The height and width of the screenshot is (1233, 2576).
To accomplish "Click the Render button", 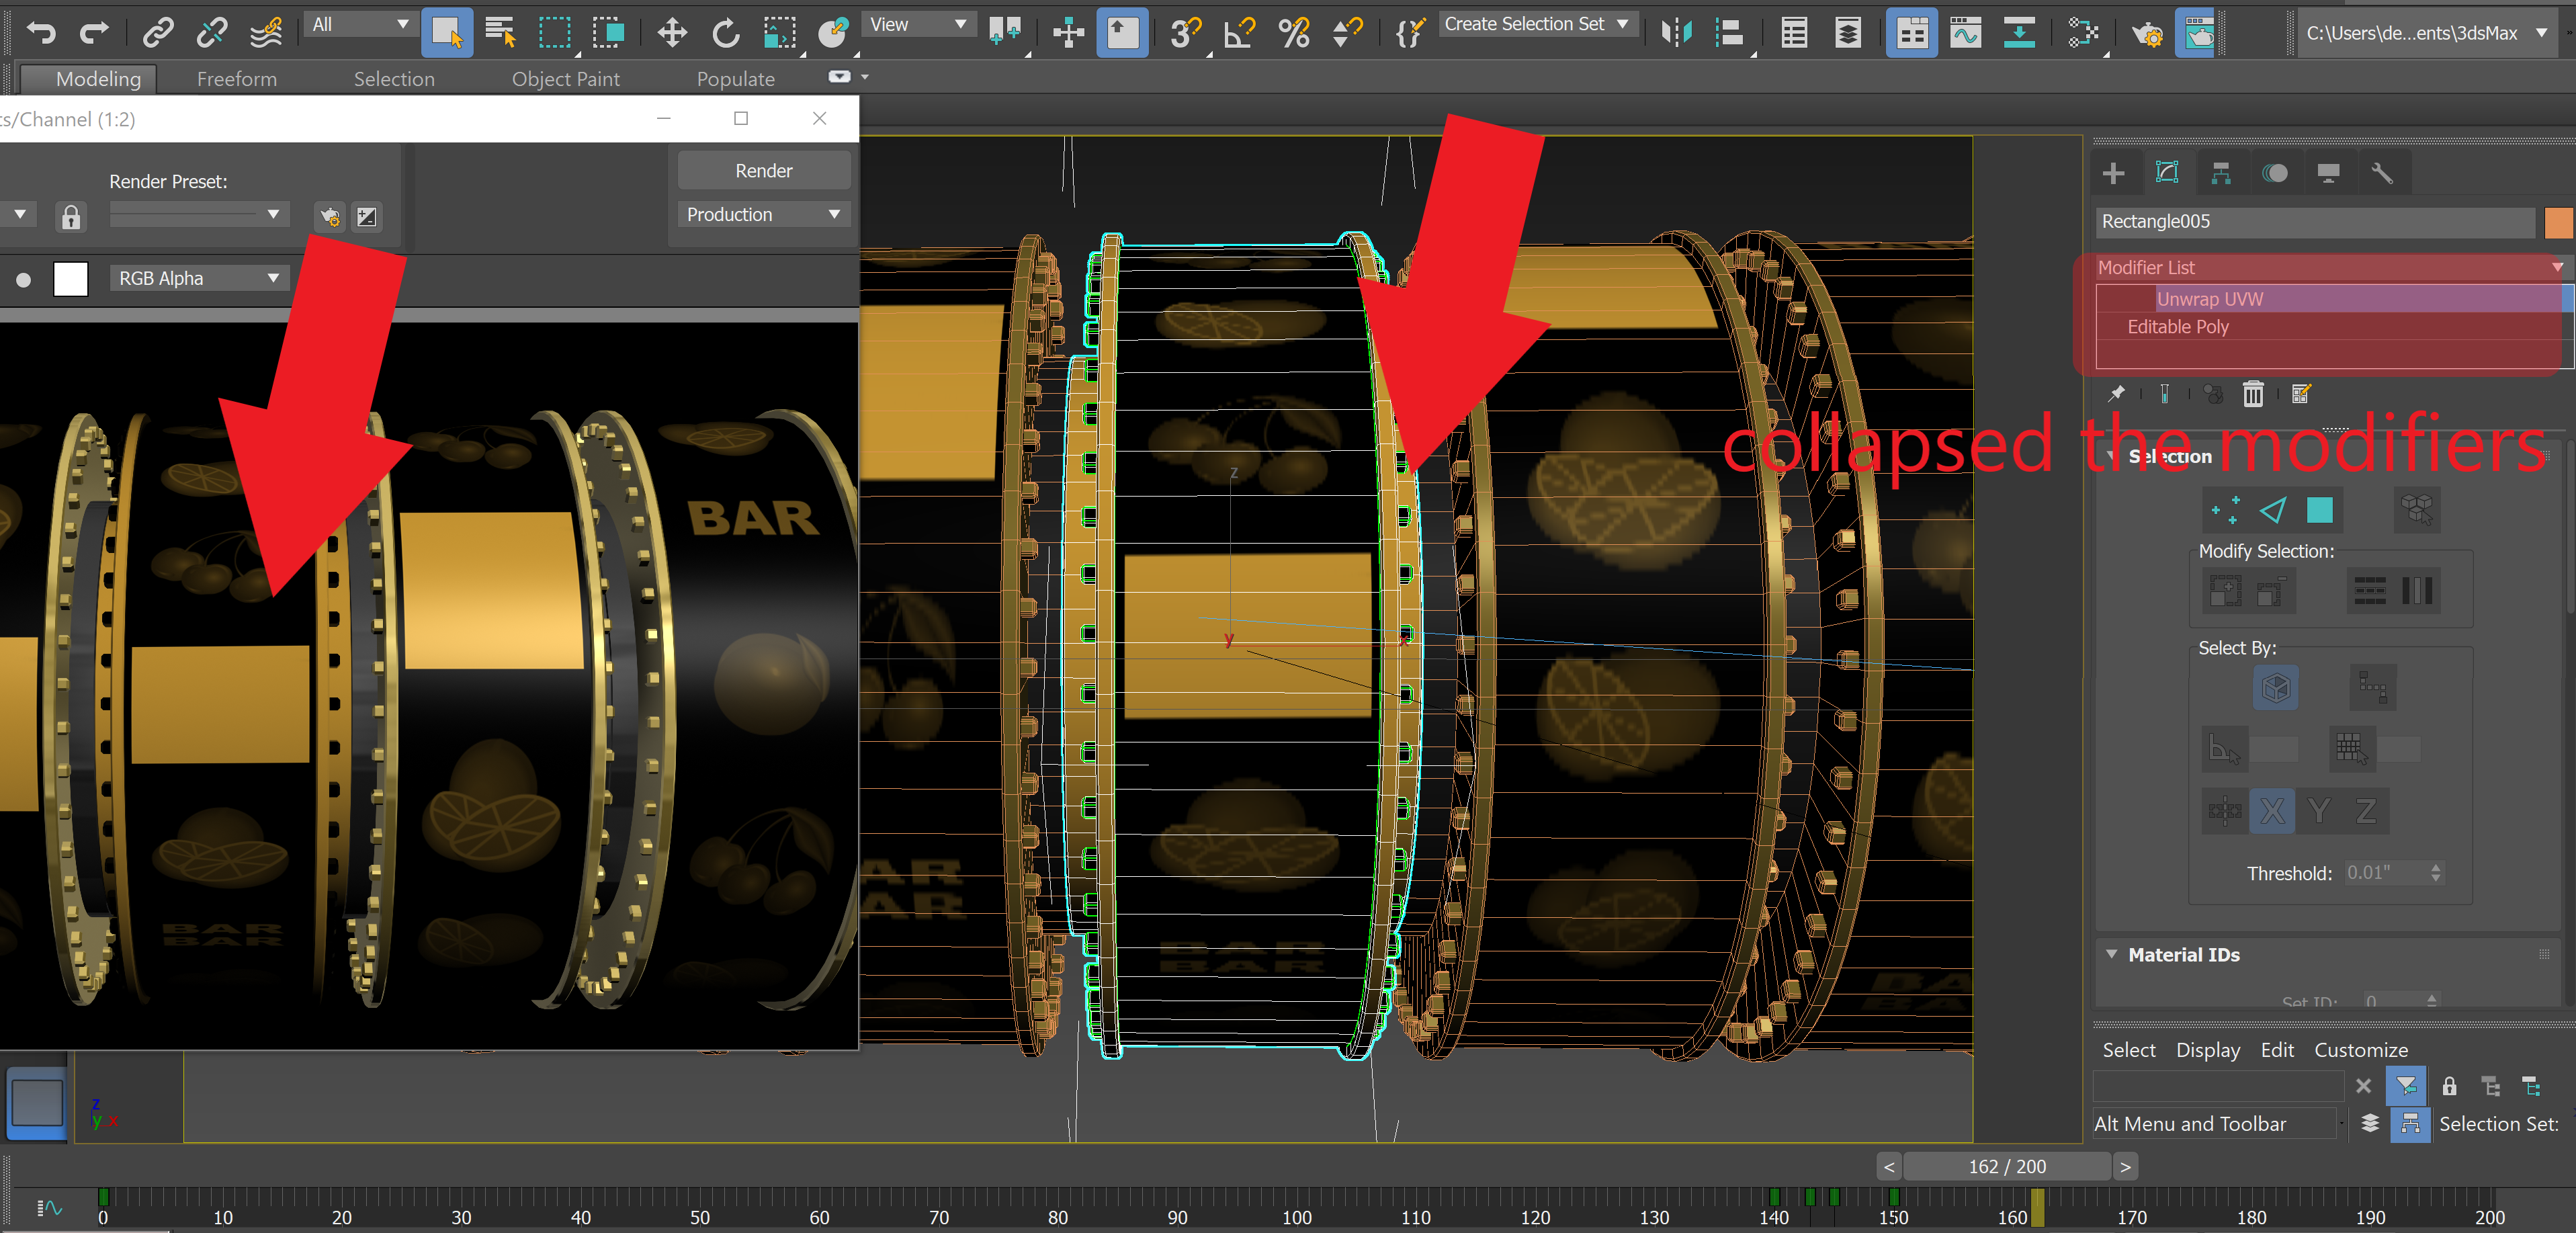I will tap(763, 170).
